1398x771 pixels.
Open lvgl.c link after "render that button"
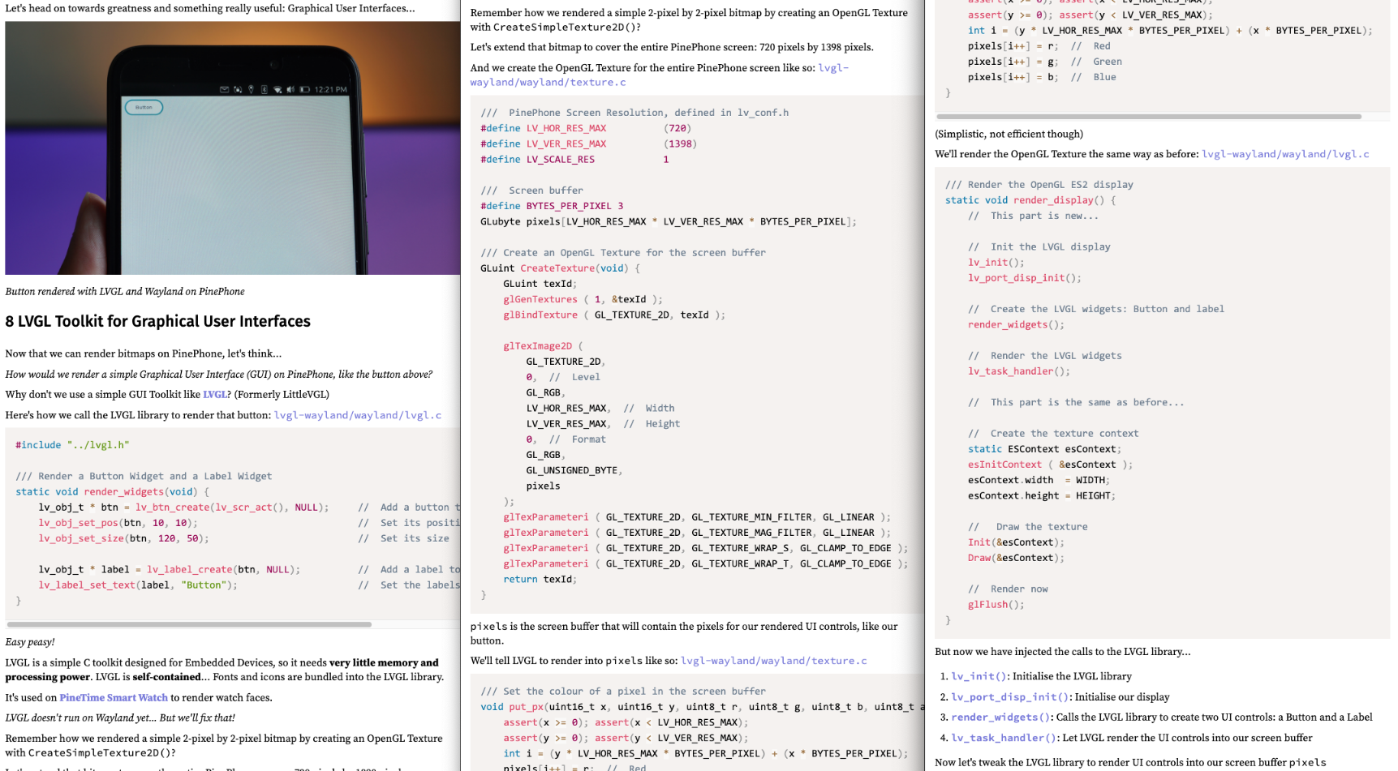(x=357, y=415)
